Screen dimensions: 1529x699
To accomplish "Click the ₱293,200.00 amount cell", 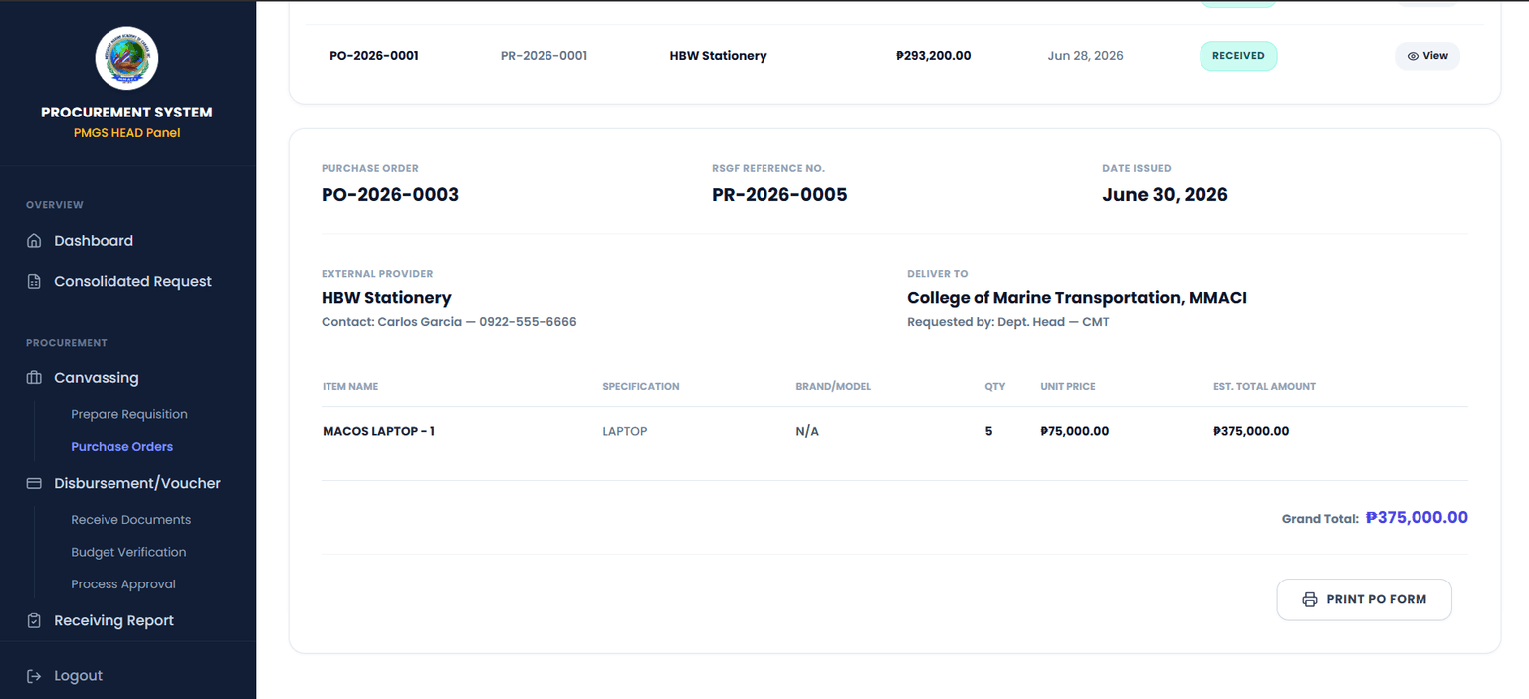I will (x=934, y=56).
